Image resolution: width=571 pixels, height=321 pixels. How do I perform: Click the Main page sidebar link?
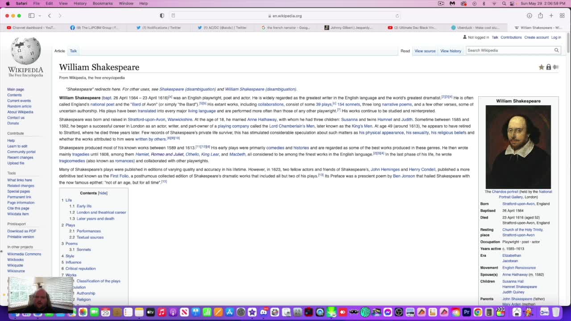[x=16, y=90]
